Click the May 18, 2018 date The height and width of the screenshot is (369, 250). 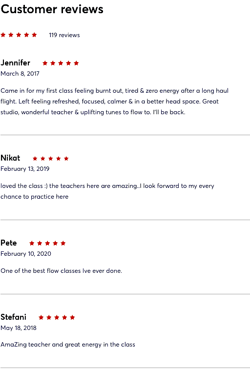19,328
